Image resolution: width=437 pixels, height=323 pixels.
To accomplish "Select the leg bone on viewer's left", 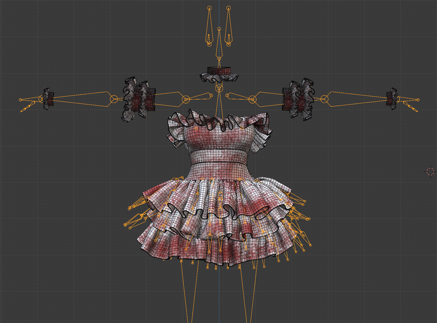I will (190, 291).
